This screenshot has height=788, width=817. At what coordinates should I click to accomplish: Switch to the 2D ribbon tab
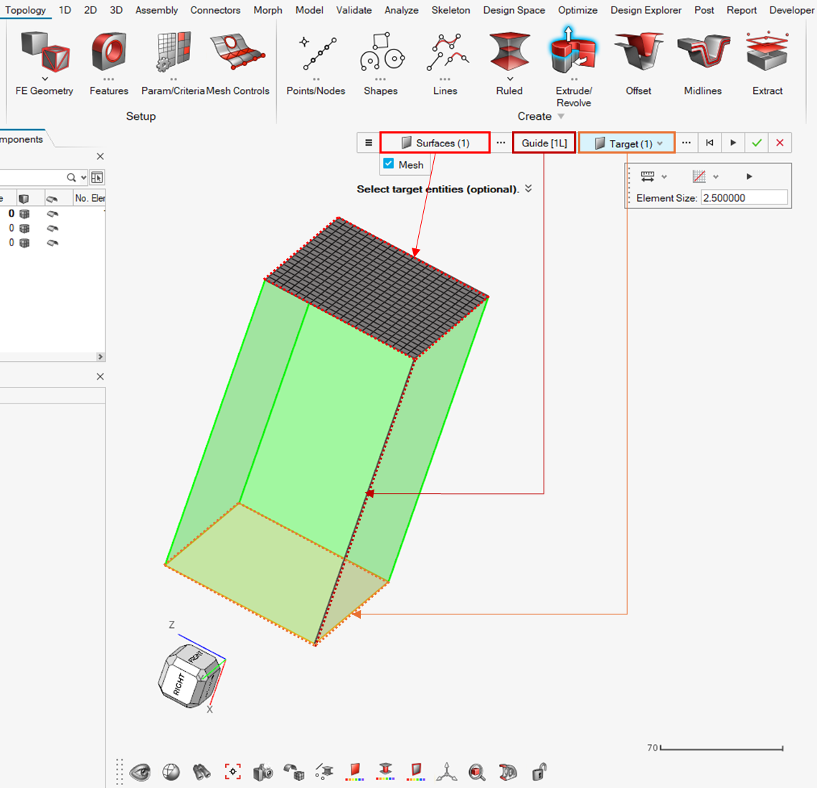90,10
